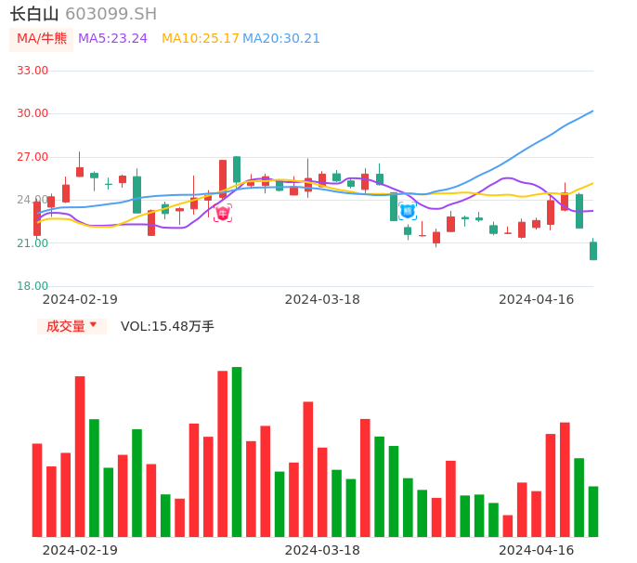Viewport: 637px width, 563px height.
Task: Click the 33.00 price axis label
Action: tap(32, 71)
